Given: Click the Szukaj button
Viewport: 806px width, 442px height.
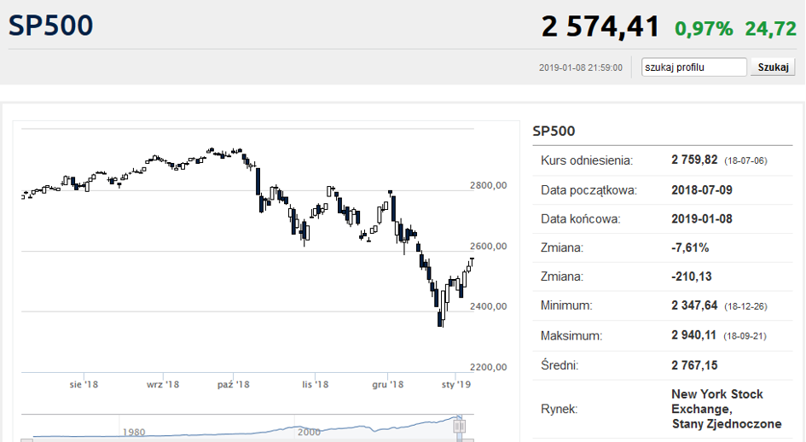Looking at the screenshot, I should coord(773,67).
